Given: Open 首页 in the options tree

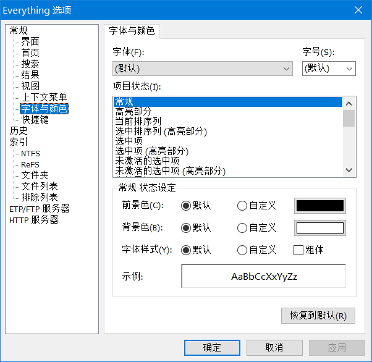Looking at the screenshot, I should 30,53.
